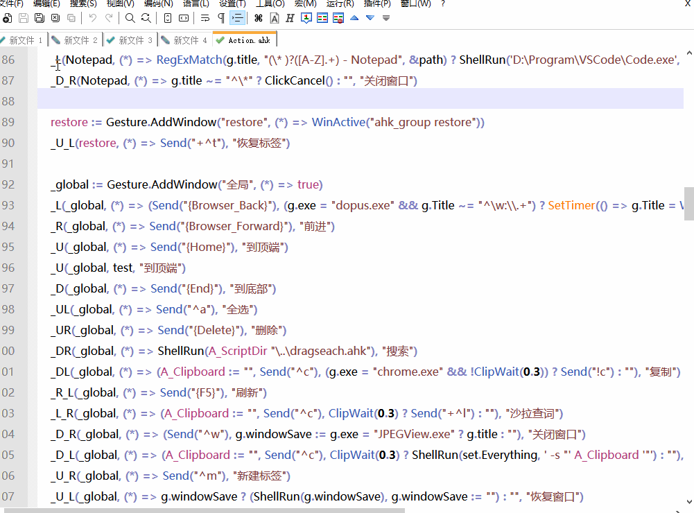Viewport: 694px width, 513px height.
Task: Disable the highlighted indent guide button
Action: [237, 18]
